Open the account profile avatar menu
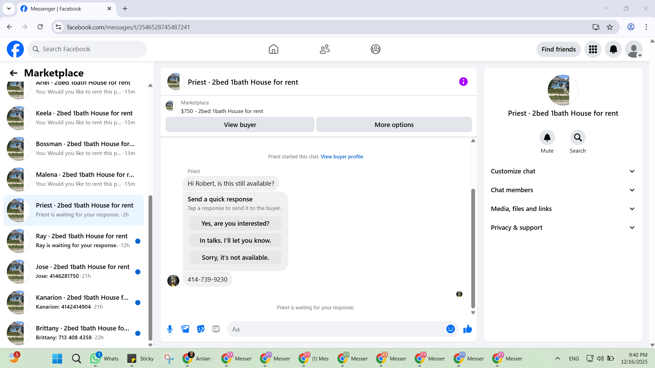This screenshot has height=368, width=655. pos(634,49)
